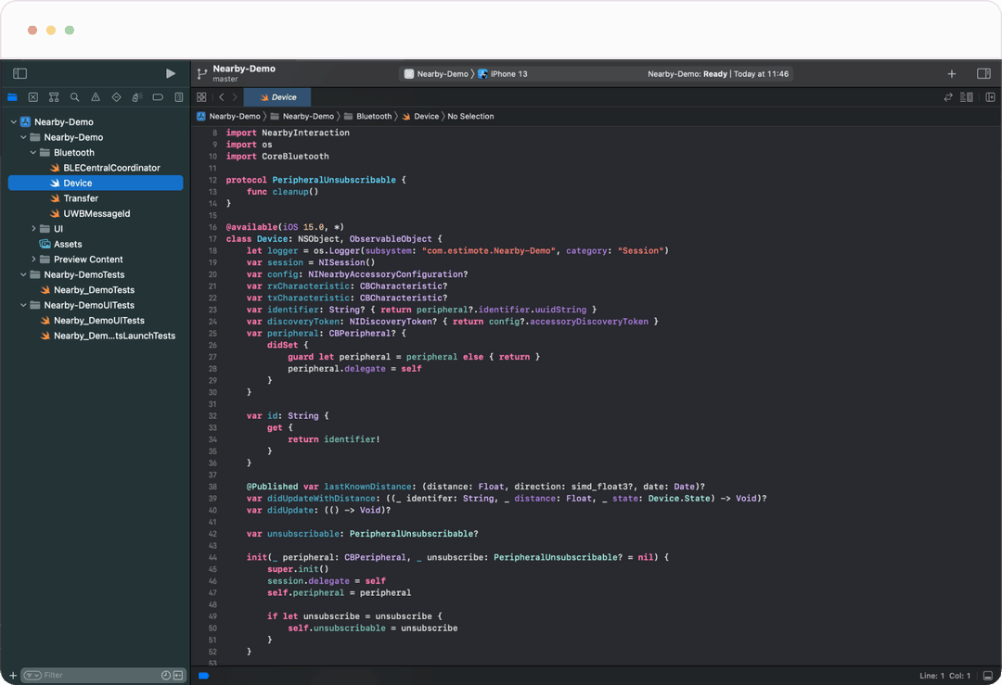Click the Filter field in navigator
Image resolution: width=1002 pixels, height=685 pixels.
click(x=93, y=676)
